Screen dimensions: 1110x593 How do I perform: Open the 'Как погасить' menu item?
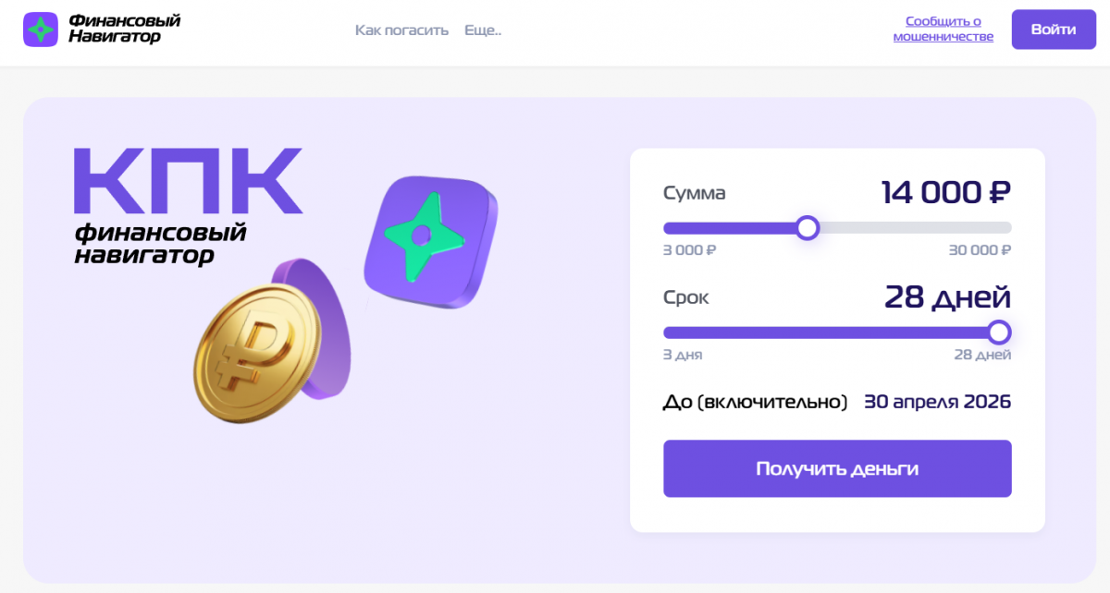401,30
